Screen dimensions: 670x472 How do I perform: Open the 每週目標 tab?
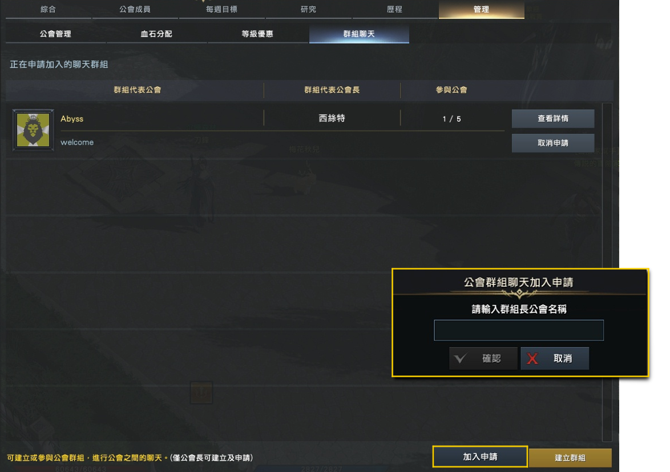[x=222, y=9]
